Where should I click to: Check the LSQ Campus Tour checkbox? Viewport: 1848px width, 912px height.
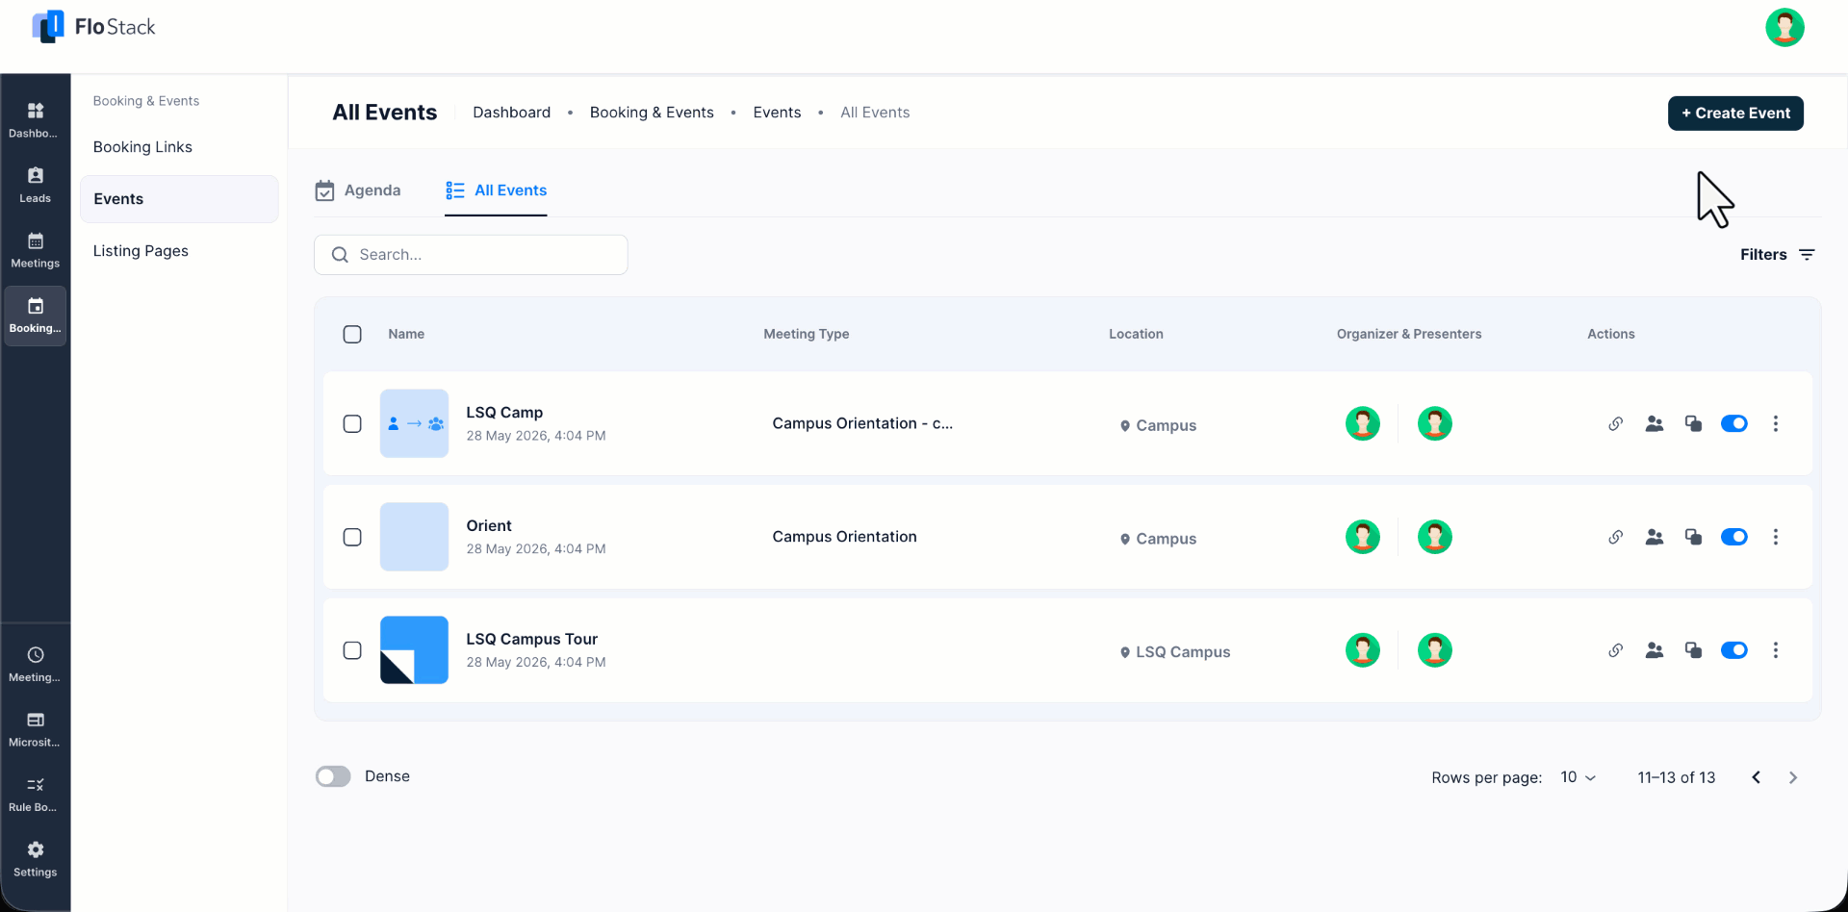[x=352, y=650]
